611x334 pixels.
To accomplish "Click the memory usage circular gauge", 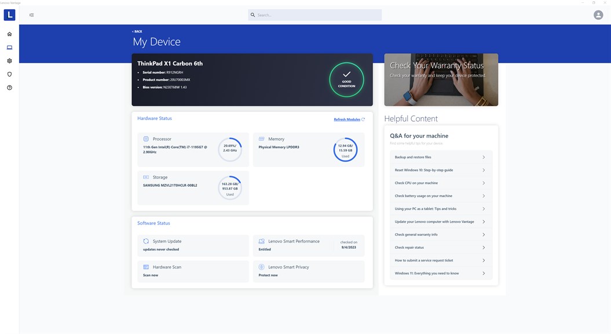I will click(x=345, y=150).
